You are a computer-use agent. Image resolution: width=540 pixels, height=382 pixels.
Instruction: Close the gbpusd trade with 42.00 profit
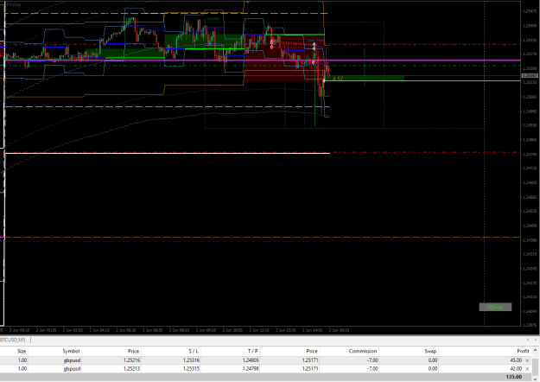[527, 368]
